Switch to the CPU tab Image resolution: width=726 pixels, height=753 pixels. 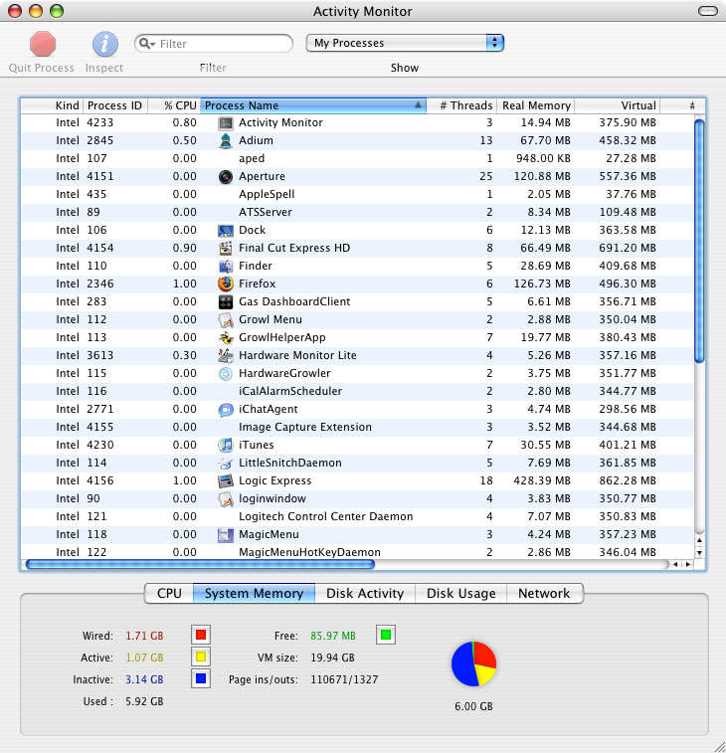click(169, 593)
